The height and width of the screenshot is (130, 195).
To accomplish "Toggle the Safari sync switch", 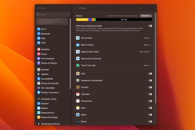I will pyautogui.click(x=150, y=115).
